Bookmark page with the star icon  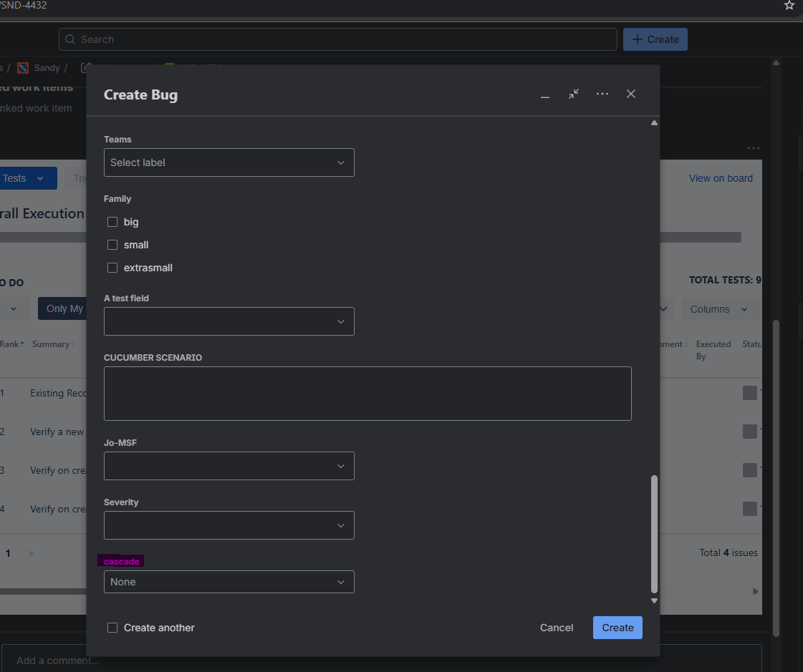[x=789, y=6]
